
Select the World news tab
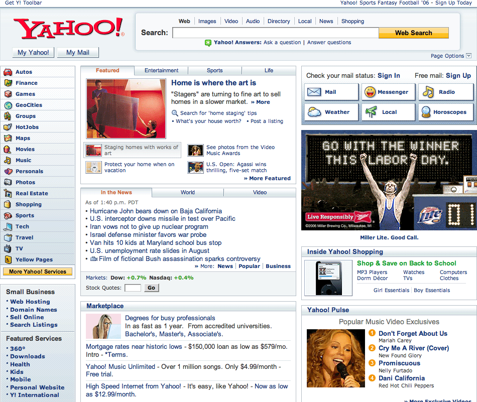click(x=188, y=192)
